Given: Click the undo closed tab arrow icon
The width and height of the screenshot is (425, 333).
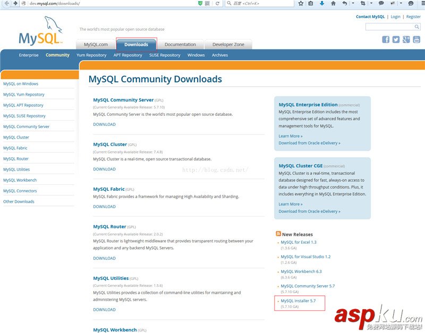Looking at the screenshot, I should 345,3.
